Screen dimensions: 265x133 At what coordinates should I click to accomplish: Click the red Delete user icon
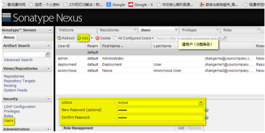pos(97,38)
